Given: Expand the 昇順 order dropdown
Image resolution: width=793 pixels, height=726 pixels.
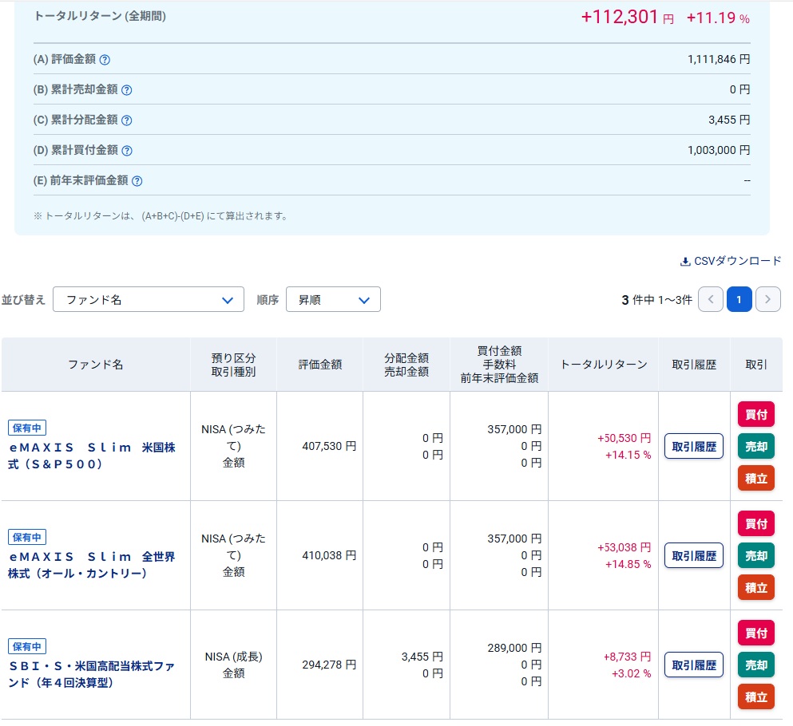Looking at the screenshot, I should pyautogui.click(x=333, y=299).
